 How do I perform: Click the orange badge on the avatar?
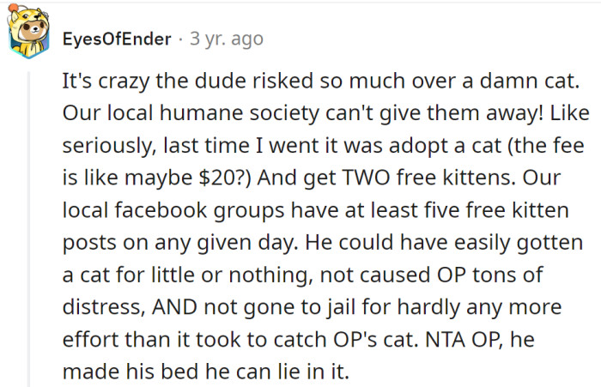pos(13,8)
